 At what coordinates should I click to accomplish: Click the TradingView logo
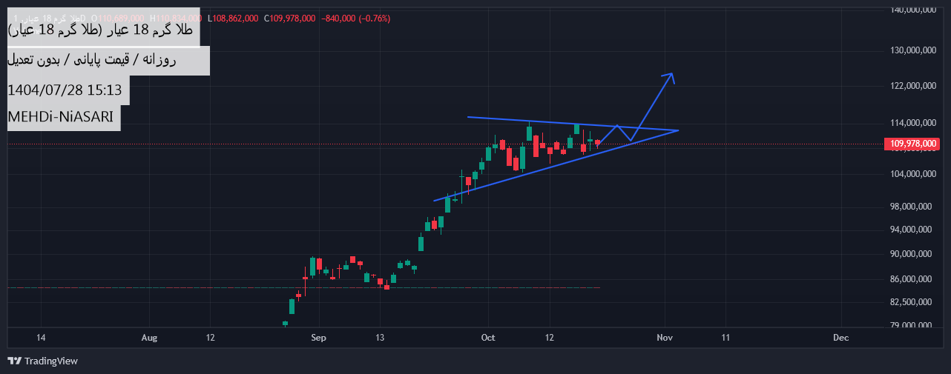[43, 361]
